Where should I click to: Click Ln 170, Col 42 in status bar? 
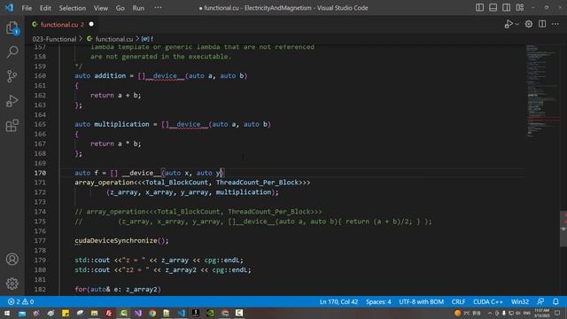pos(338,301)
